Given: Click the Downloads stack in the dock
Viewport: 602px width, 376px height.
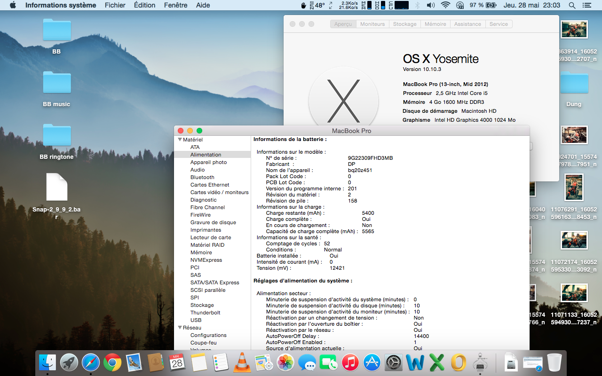Looking at the screenshot, I should pyautogui.click(x=511, y=362).
